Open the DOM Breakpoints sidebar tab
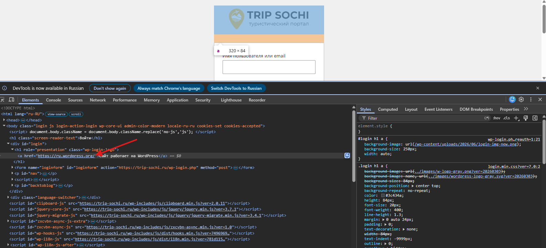 (476, 109)
